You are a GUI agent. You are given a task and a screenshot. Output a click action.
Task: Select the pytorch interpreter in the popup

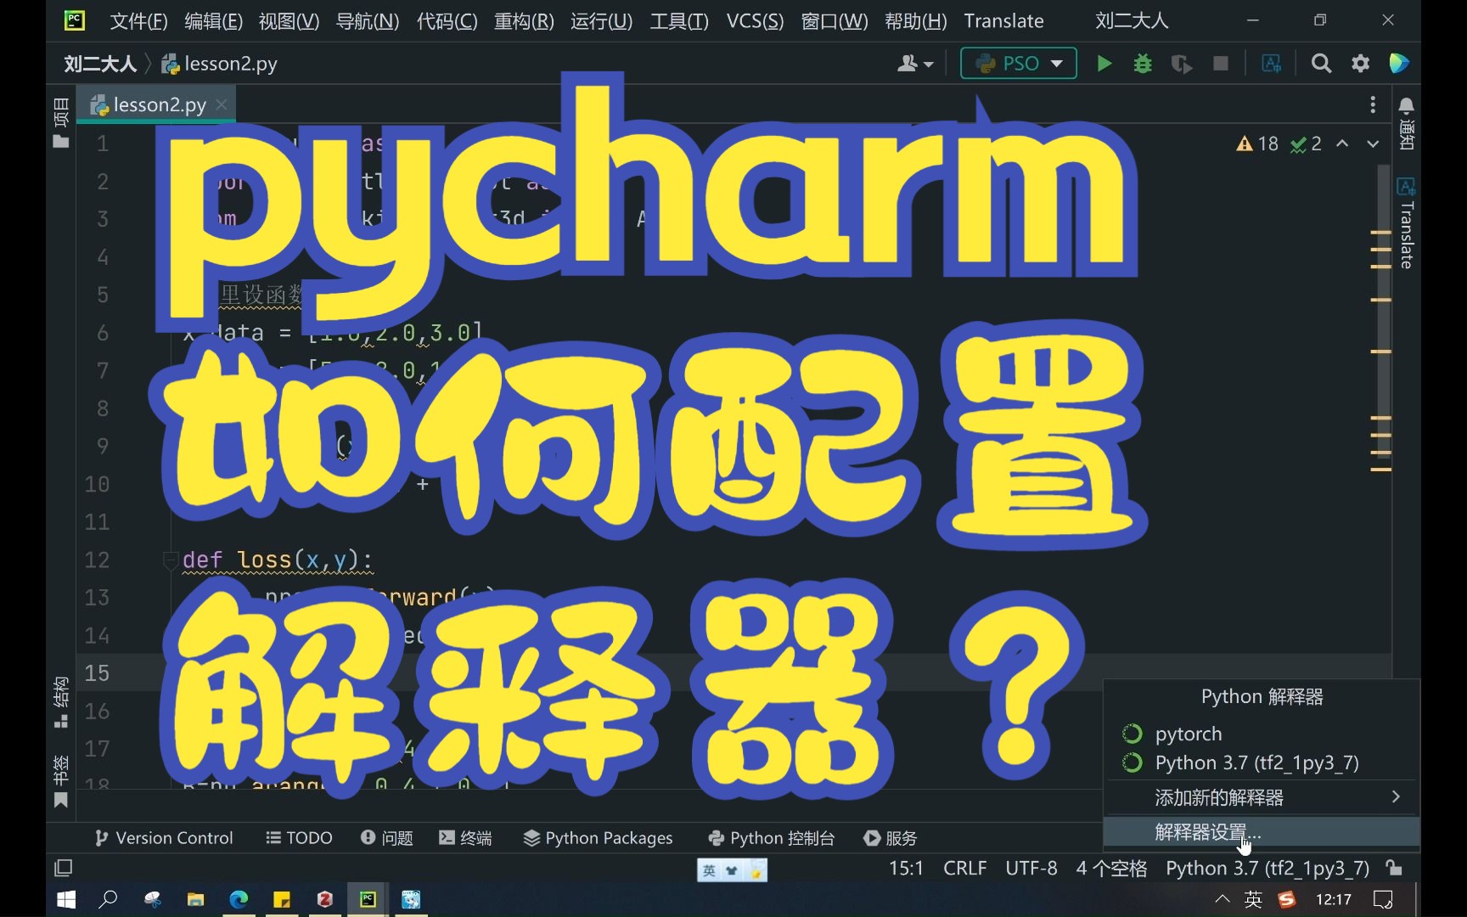point(1262,734)
